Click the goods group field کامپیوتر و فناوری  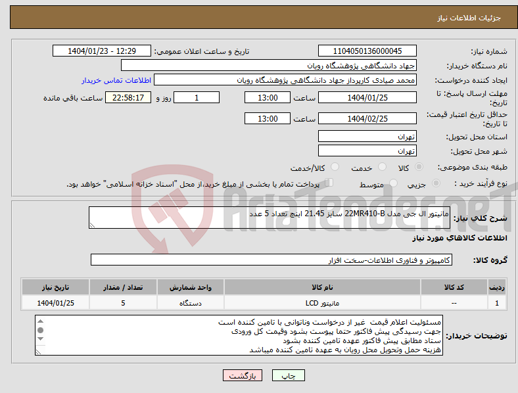(x=271, y=260)
